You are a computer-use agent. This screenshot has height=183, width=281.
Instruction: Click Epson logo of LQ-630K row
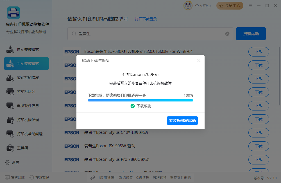click(72, 52)
